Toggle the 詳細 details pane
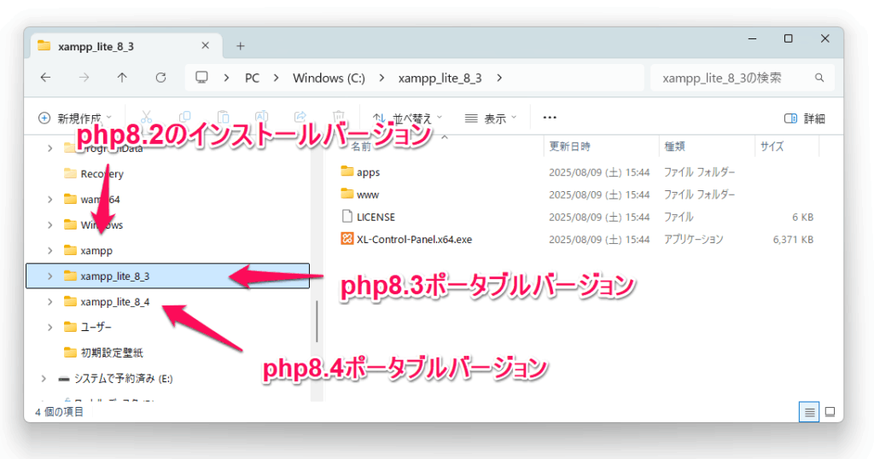 (804, 118)
